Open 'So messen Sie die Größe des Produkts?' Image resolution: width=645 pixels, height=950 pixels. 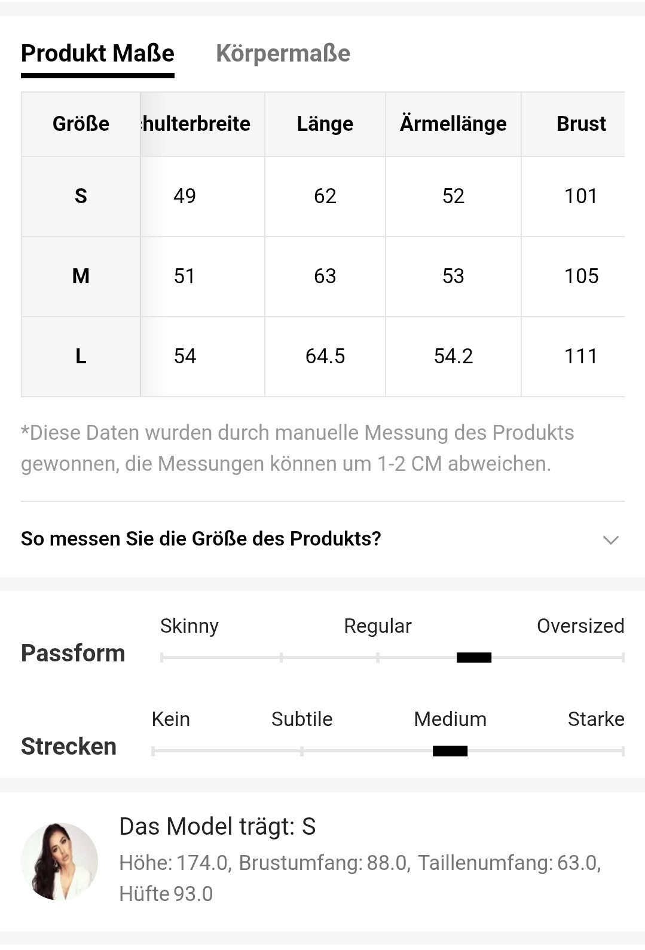[201, 539]
